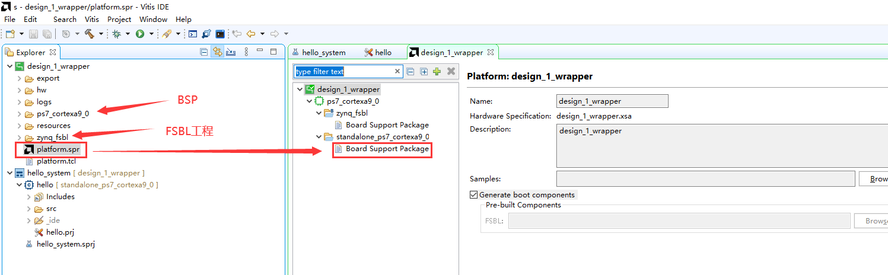Click the Save toolbar icon
This screenshot has width=888, height=275.
pos(33,34)
